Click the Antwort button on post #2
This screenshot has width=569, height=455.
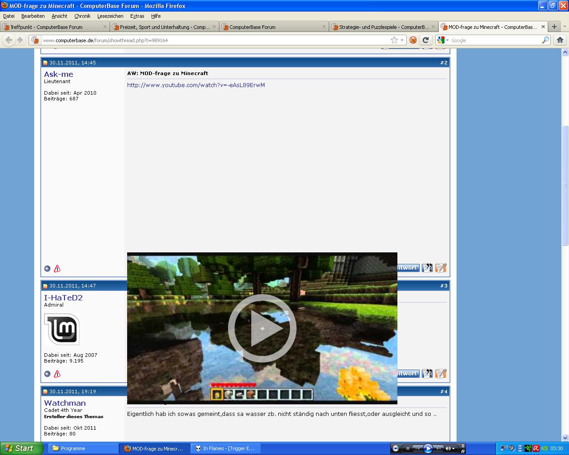coord(408,267)
